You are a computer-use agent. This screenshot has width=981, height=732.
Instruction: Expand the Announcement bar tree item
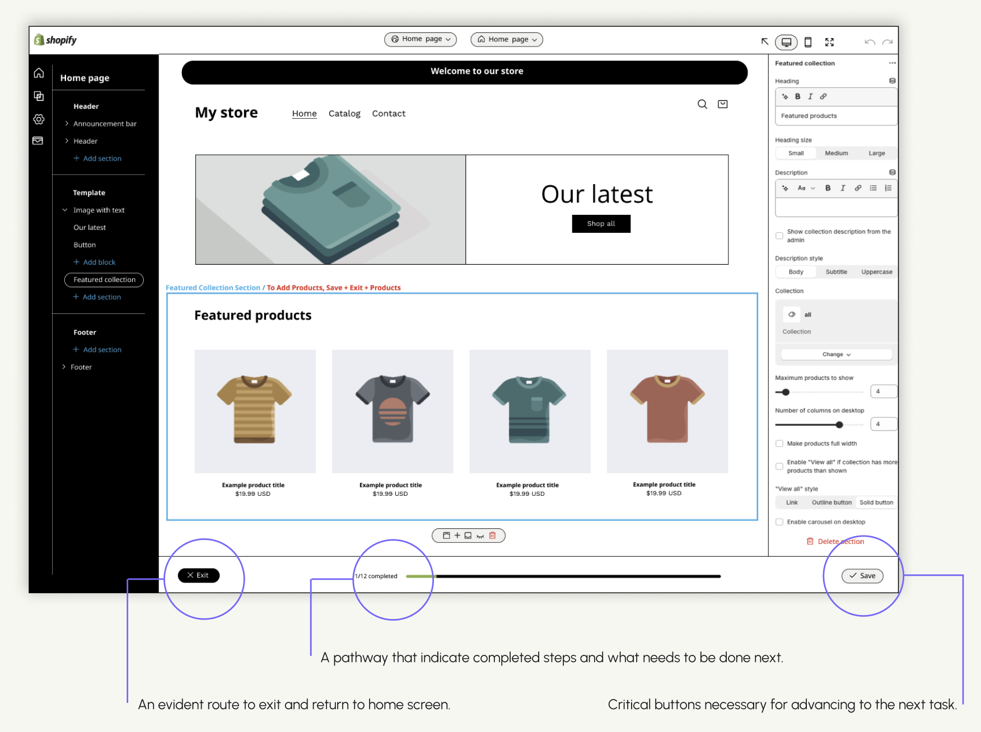[67, 124]
